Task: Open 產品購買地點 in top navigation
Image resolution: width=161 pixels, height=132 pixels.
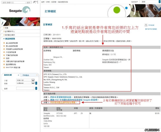Action: [63, 2]
